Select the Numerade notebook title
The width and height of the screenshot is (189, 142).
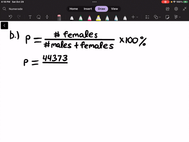16,9
